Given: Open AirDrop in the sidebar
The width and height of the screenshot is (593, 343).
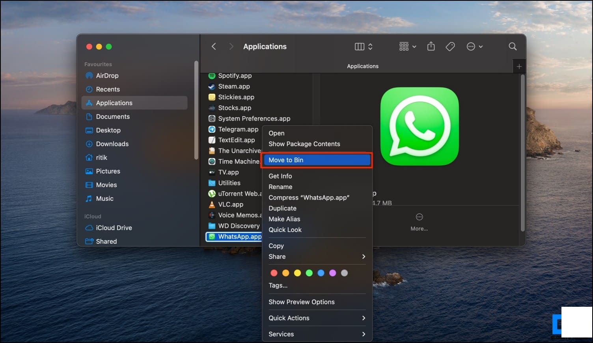Looking at the screenshot, I should point(134,76).
